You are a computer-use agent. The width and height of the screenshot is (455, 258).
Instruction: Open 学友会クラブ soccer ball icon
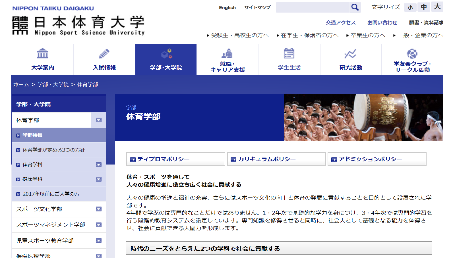click(x=412, y=53)
